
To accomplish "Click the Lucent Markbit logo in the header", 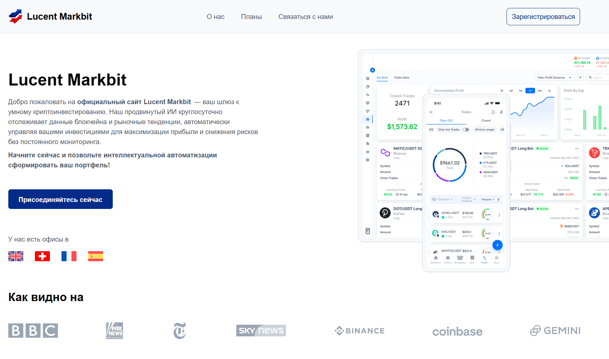I will (50, 16).
